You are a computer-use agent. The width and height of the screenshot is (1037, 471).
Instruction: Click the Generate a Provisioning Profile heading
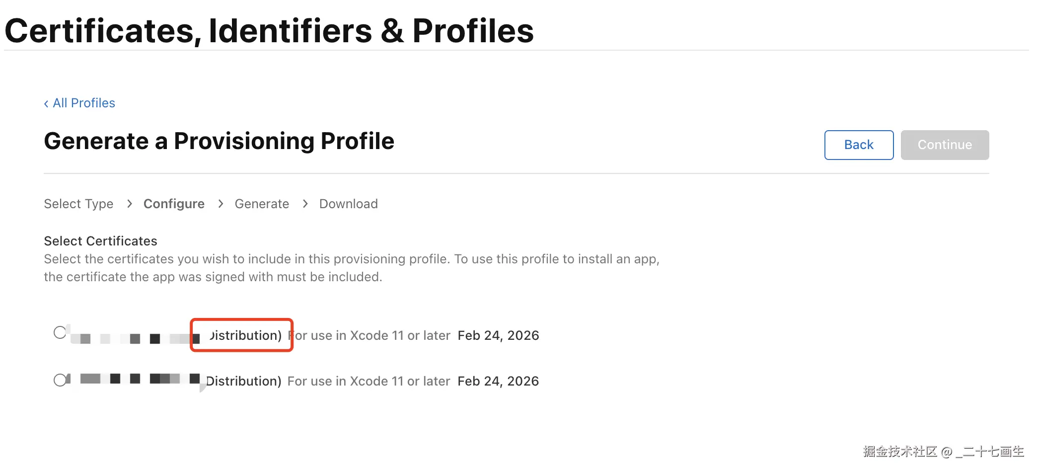219,141
